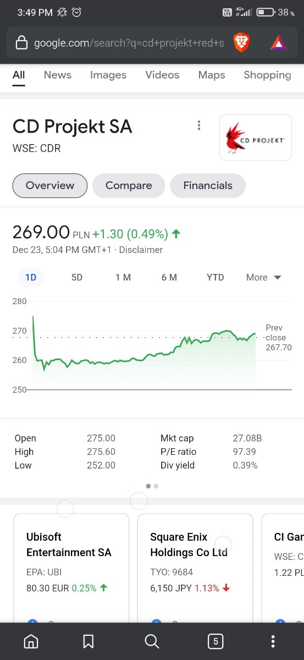Open the News search tab
304x660 pixels.
click(x=58, y=75)
